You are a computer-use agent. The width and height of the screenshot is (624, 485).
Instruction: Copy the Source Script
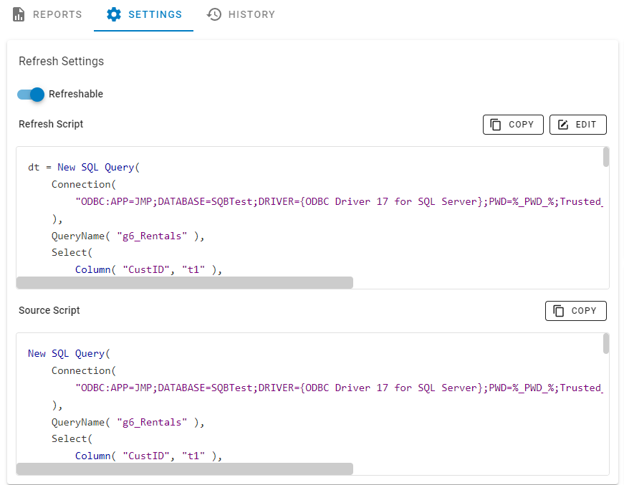click(575, 311)
